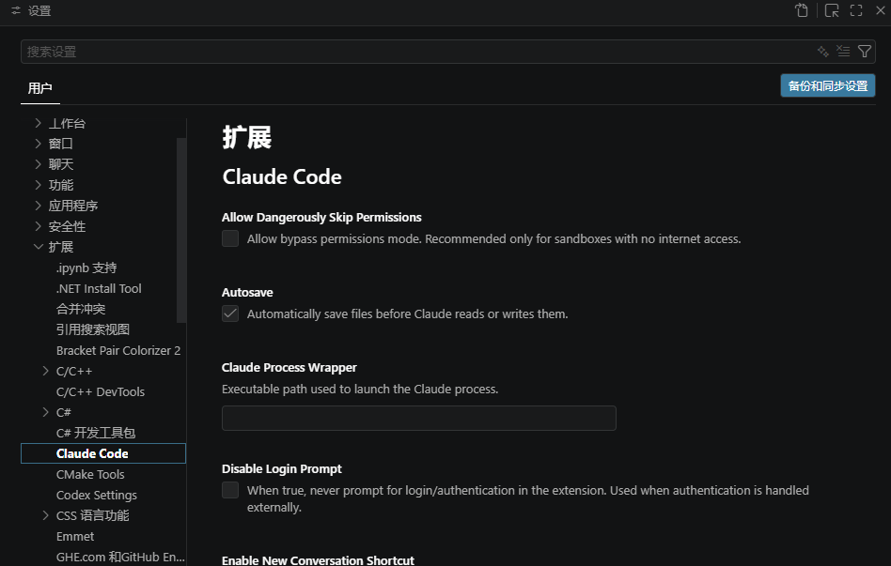Click the settings tree scrollbar thumb

click(181, 230)
